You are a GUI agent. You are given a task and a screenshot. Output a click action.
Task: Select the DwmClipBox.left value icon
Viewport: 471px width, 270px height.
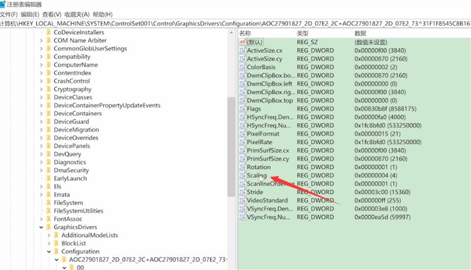tap(242, 84)
